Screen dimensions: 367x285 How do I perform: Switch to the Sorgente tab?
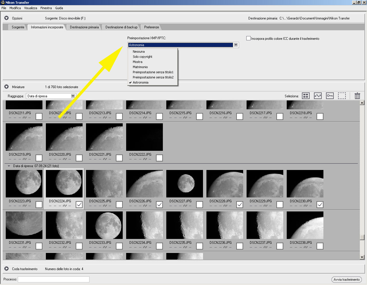pyautogui.click(x=18, y=27)
